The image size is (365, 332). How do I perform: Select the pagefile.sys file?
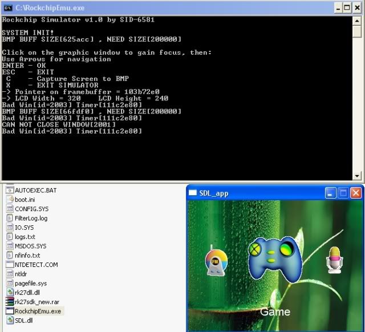click(31, 283)
